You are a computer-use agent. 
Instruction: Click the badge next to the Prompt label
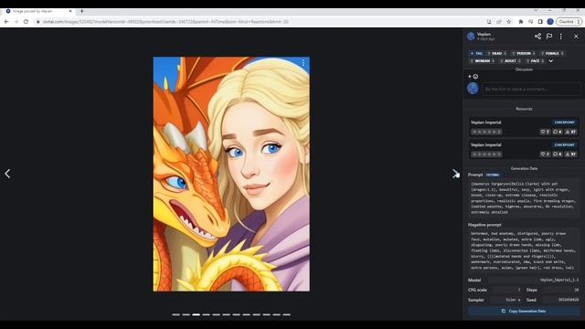pyautogui.click(x=493, y=175)
